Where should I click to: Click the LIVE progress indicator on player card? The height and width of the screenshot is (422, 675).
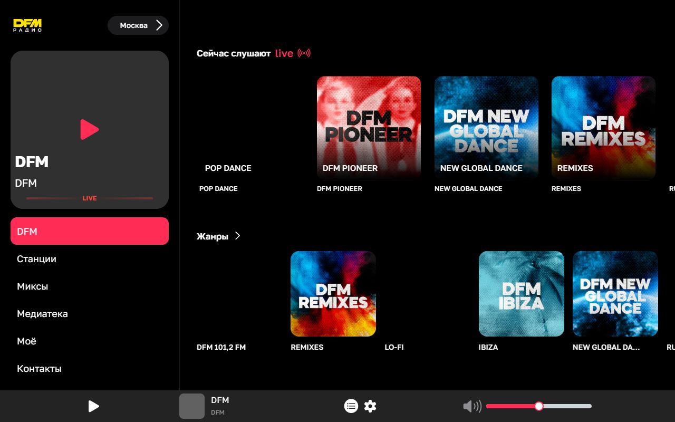coord(90,198)
